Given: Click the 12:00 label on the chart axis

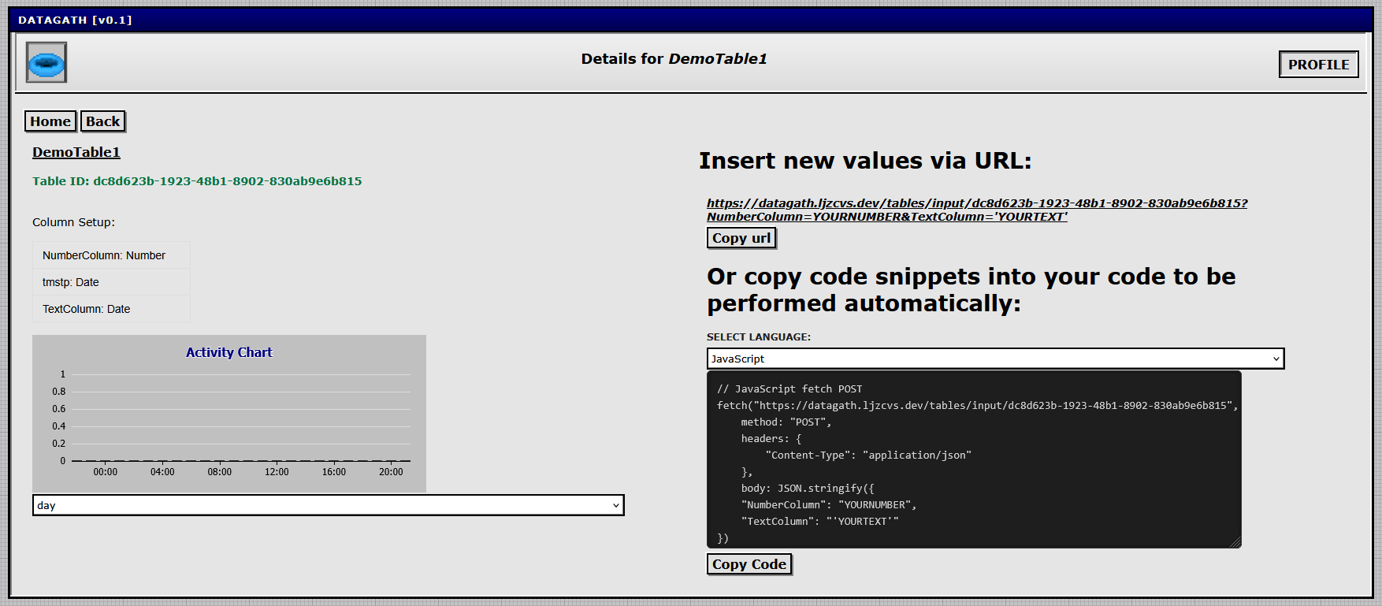Looking at the screenshot, I should coord(277,472).
